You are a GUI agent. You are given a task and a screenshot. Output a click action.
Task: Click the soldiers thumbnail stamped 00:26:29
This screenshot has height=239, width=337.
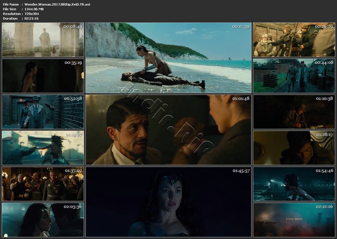(294, 40)
